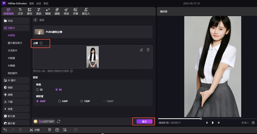Select 錄製 record in sidebar
The width and height of the screenshot is (257, 134).
click(x=16, y=95)
